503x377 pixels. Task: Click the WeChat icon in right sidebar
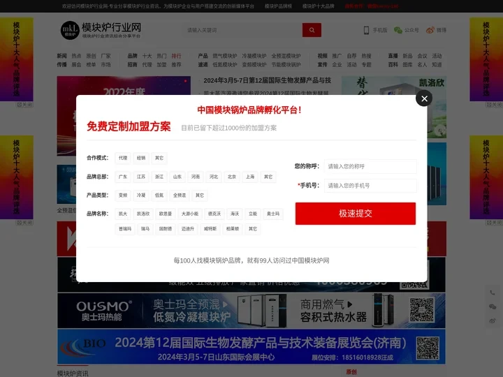(x=492, y=306)
